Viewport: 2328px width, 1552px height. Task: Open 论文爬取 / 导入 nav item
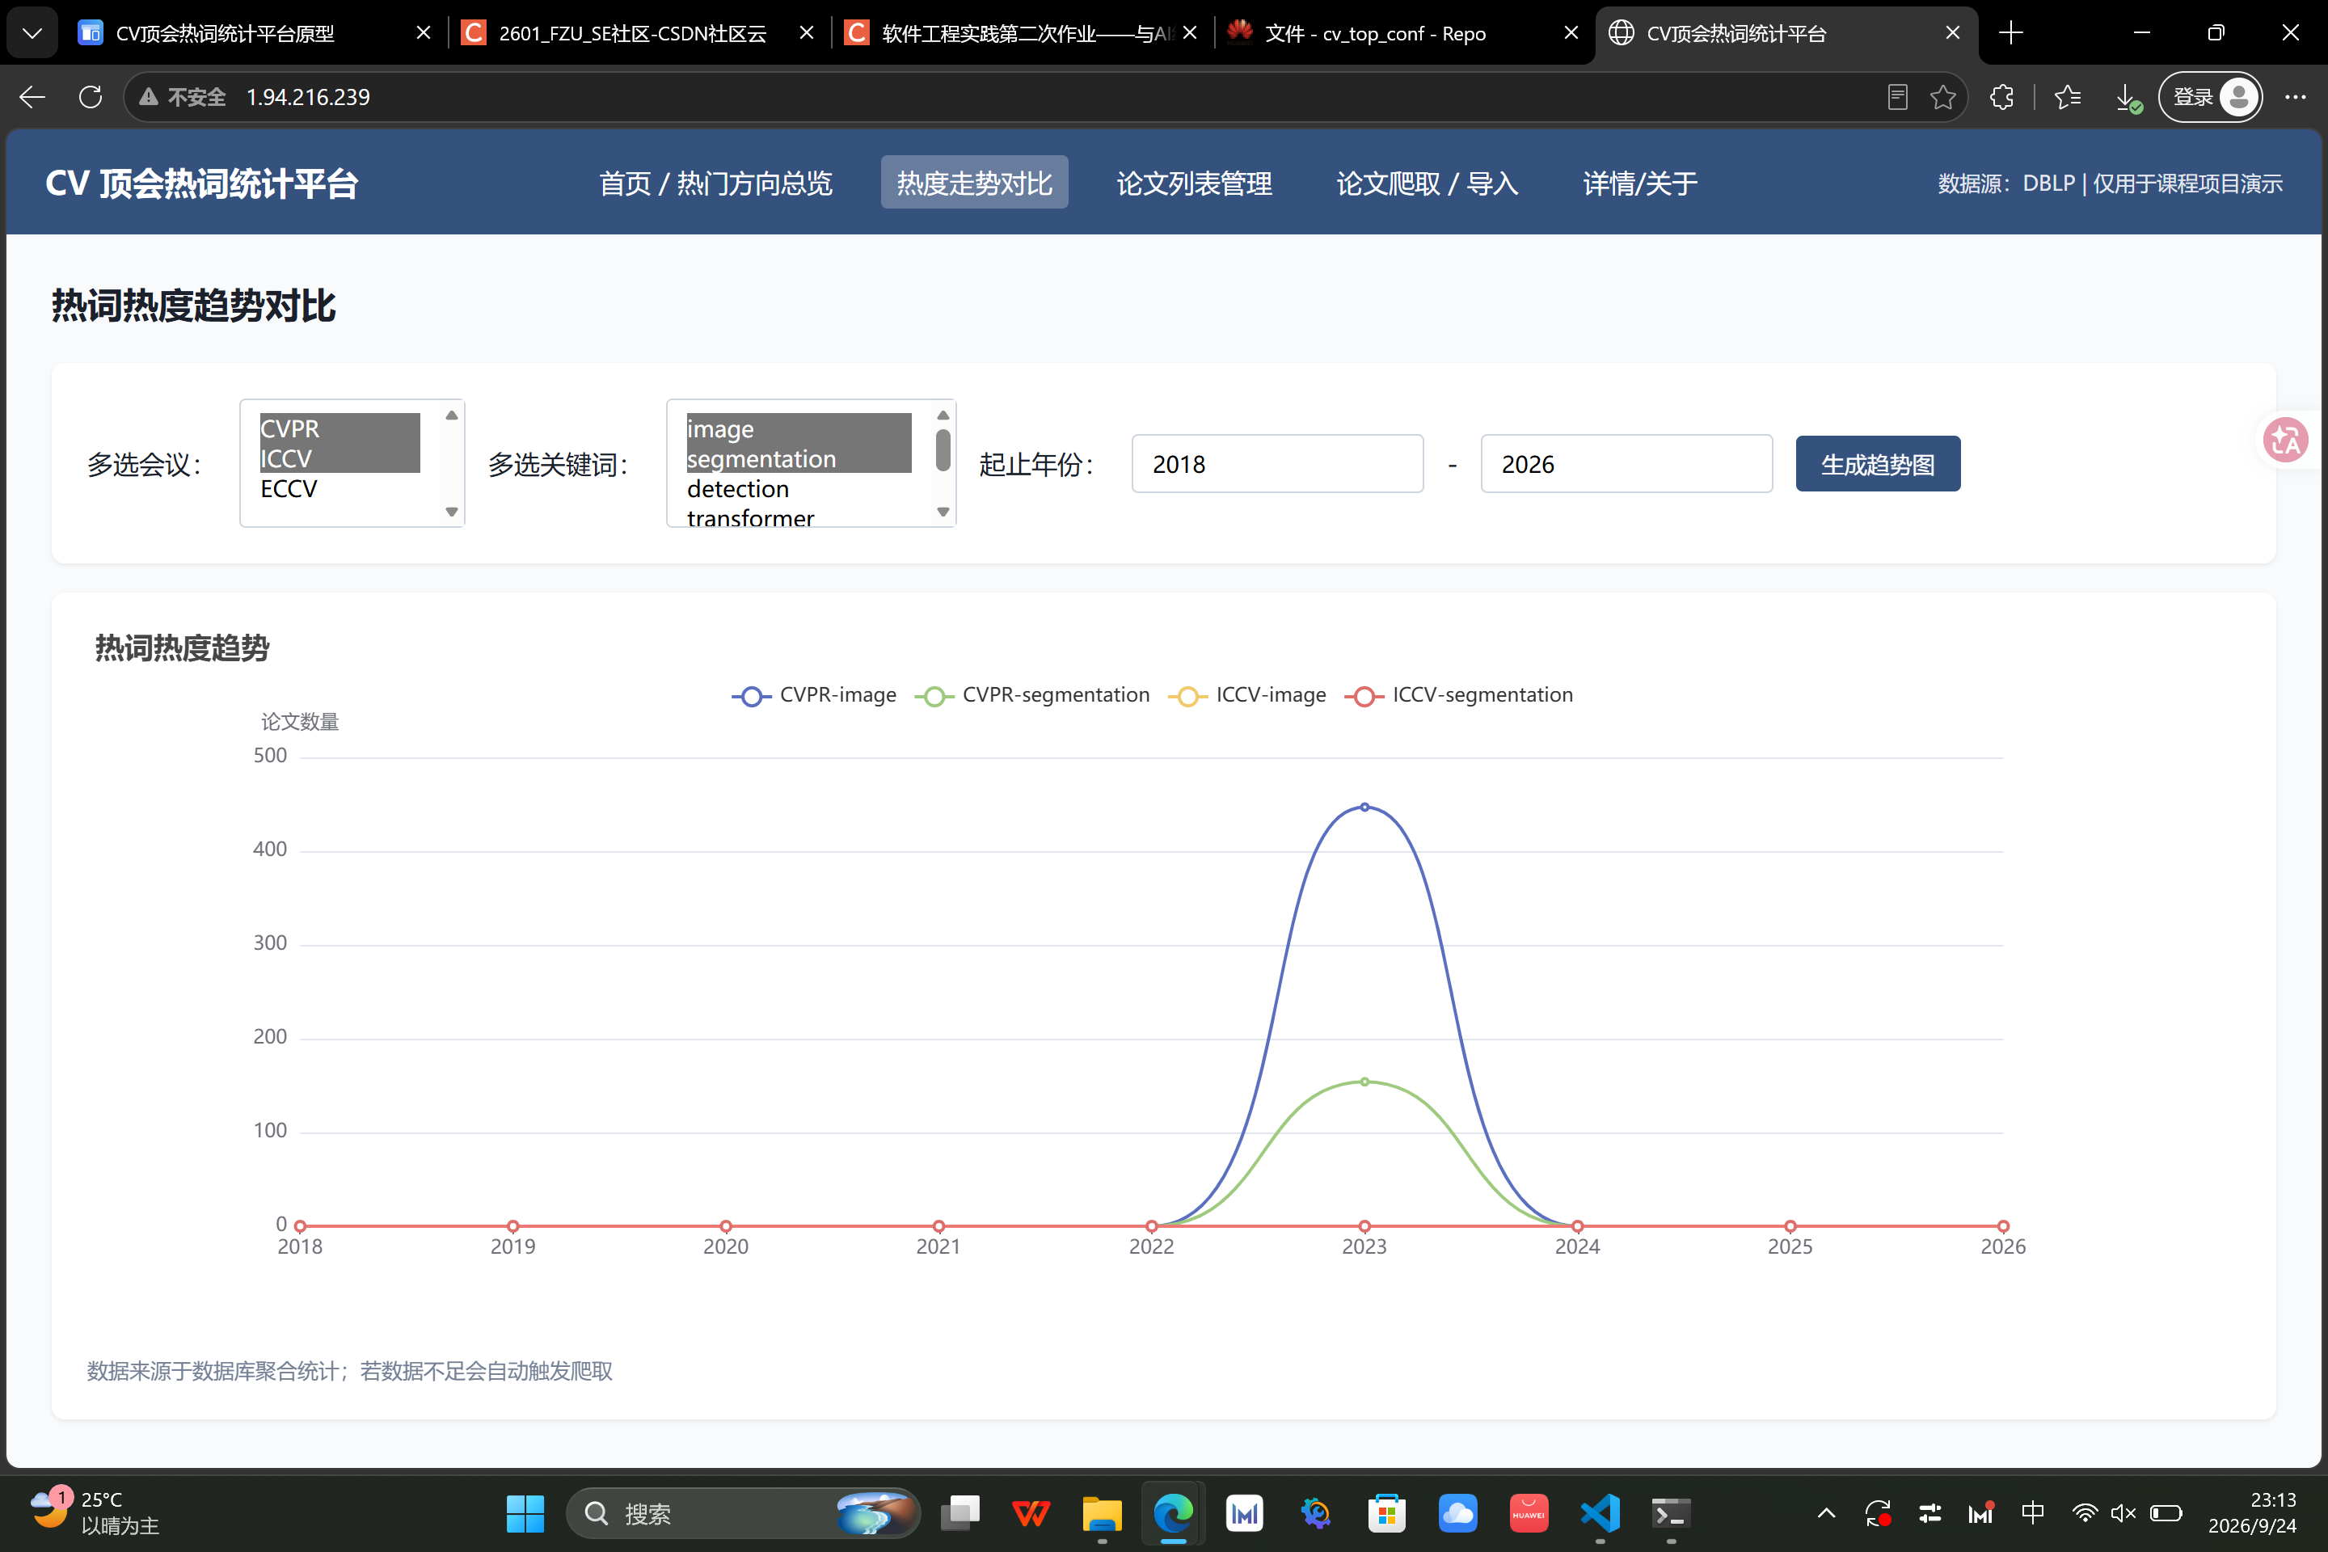(x=1428, y=183)
